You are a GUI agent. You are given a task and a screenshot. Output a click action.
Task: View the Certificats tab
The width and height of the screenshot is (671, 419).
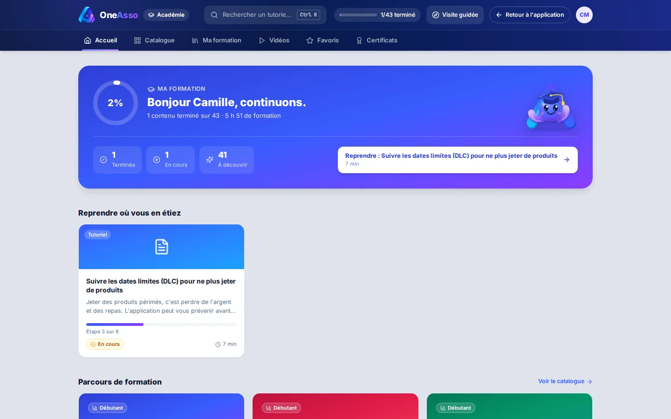pos(377,41)
